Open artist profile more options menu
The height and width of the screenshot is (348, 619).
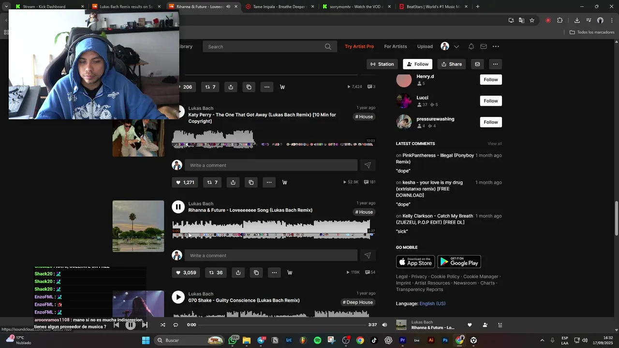495,64
